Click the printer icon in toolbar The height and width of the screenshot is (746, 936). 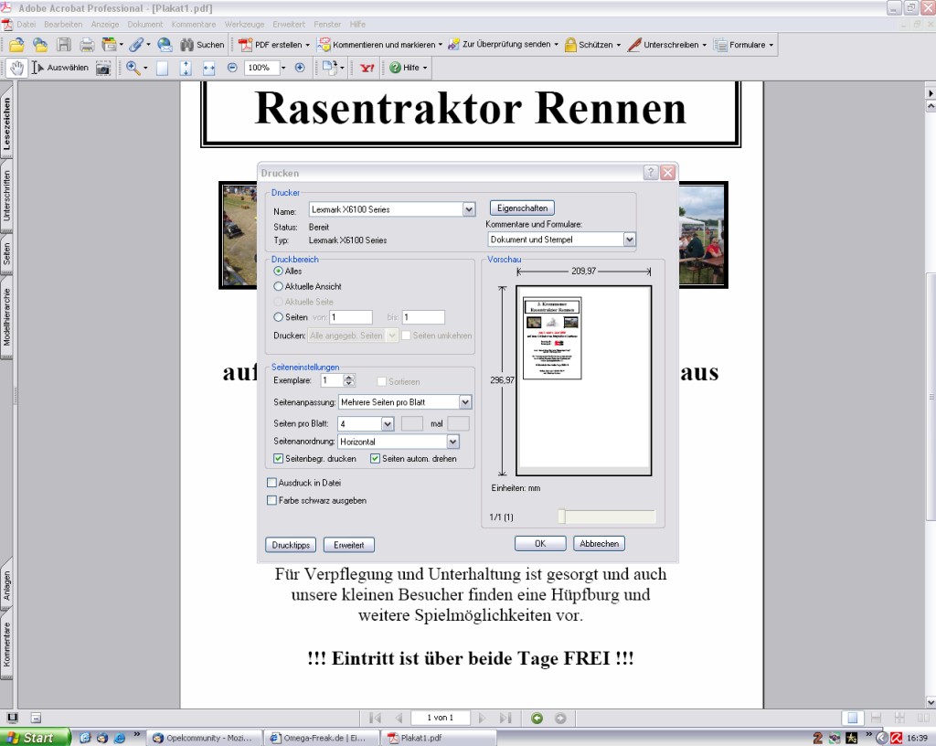86,44
